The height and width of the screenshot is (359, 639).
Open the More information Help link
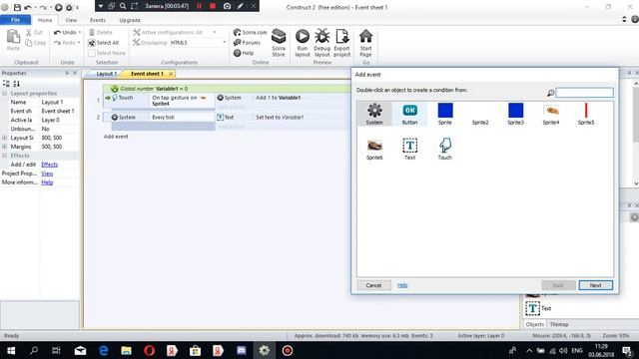click(x=47, y=182)
